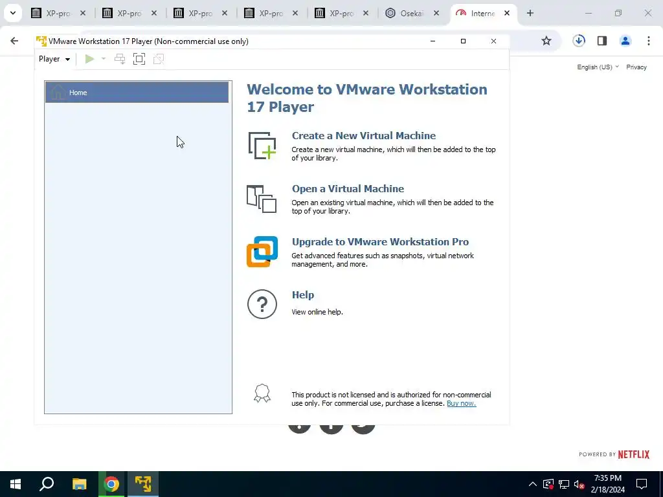Viewport: 663px width, 497px height.
Task: Enter full screen mode via toolbar icon
Action: (139, 59)
